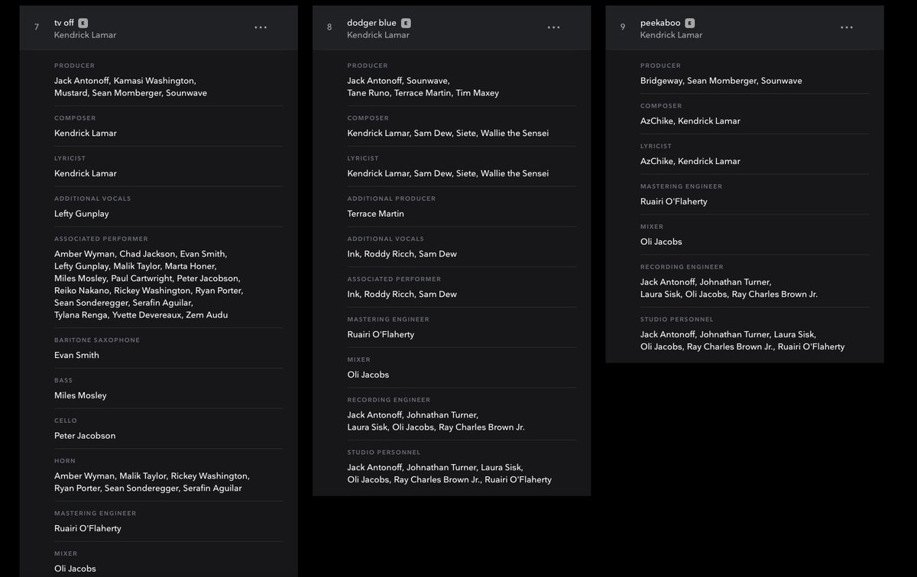This screenshot has height=577, width=917.
Task: Click Tane Runo in dodger blue producers
Action: point(369,93)
